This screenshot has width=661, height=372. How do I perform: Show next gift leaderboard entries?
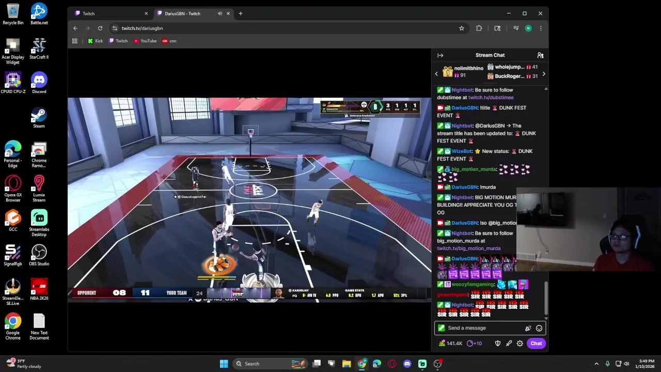(x=543, y=74)
